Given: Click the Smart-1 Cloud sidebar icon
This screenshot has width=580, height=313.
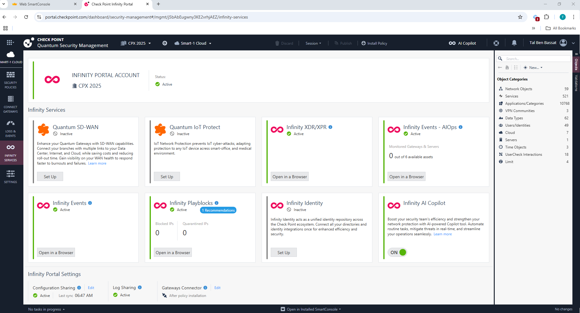Looking at the screenshot, I should pos(11,56).
